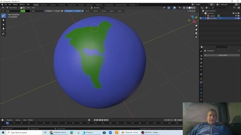The width and height of the screenshot is (241, 135).
Task: Switch perspective/orthographic grid icon
Action: coord(196,37)
